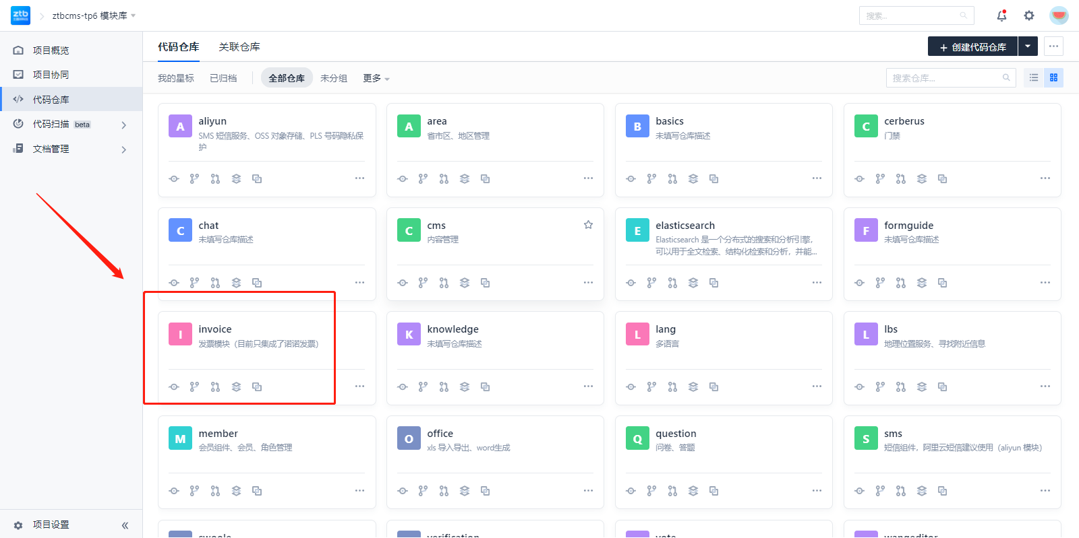Open branches icon on formguide card

[x=880, y=283]
